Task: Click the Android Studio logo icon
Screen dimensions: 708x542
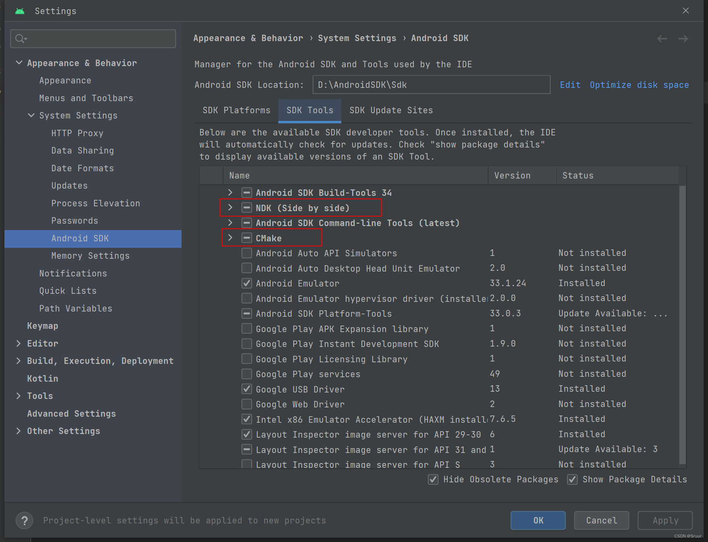Action: pyautogui.click(x=19, y=11)
